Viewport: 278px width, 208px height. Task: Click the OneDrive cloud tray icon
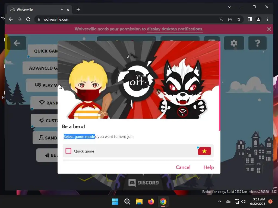[x=228, y=201]
